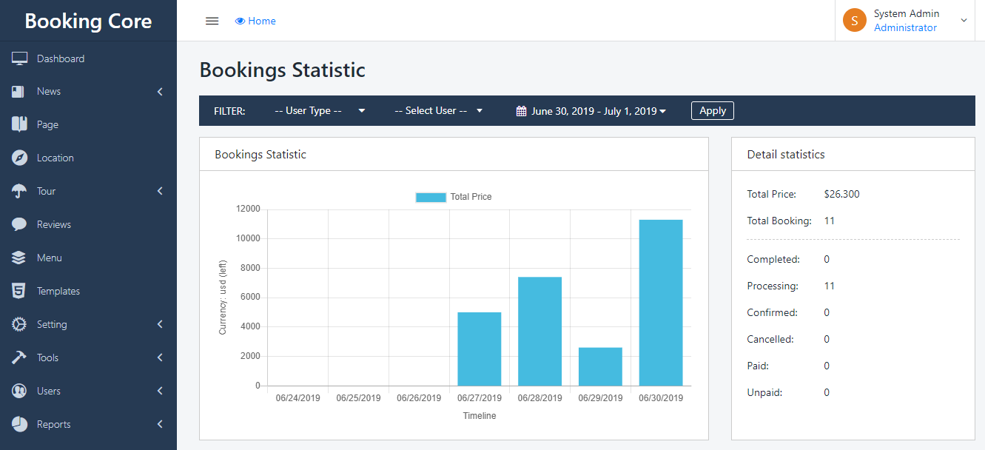This screenshot has width=985, height=450.
Task: Expand the News submenu chevron
Action: [160, 92]
